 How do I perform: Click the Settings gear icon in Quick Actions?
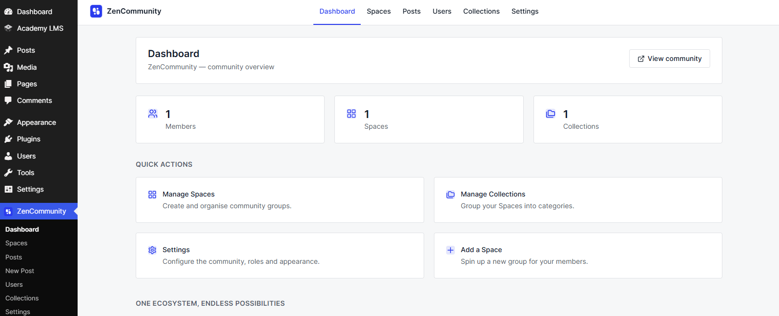click(x=152, y=250)
